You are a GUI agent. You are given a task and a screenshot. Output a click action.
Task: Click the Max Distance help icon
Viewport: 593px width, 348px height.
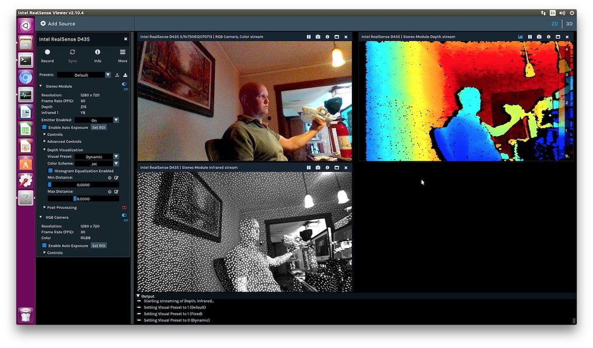pyautogui.click(x=110, y=192)
